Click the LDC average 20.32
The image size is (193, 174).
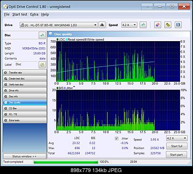coord(76,143)
